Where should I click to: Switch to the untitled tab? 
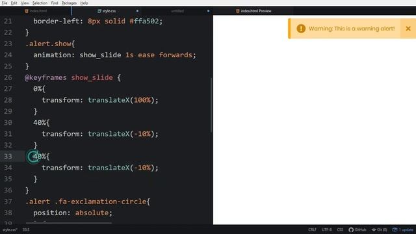coord(177,11)
